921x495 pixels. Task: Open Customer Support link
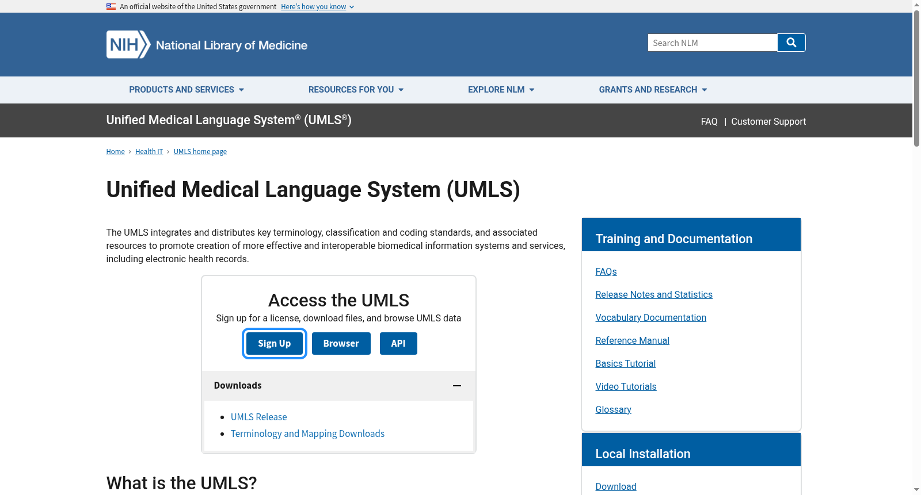[768, 121]
